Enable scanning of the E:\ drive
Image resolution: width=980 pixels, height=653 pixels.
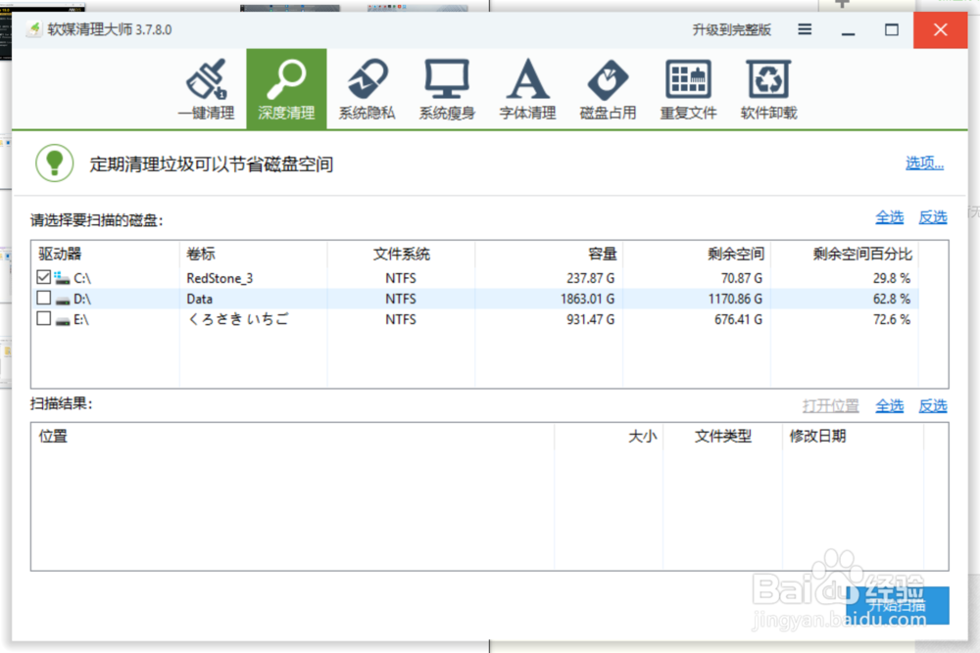pos(43,319)
